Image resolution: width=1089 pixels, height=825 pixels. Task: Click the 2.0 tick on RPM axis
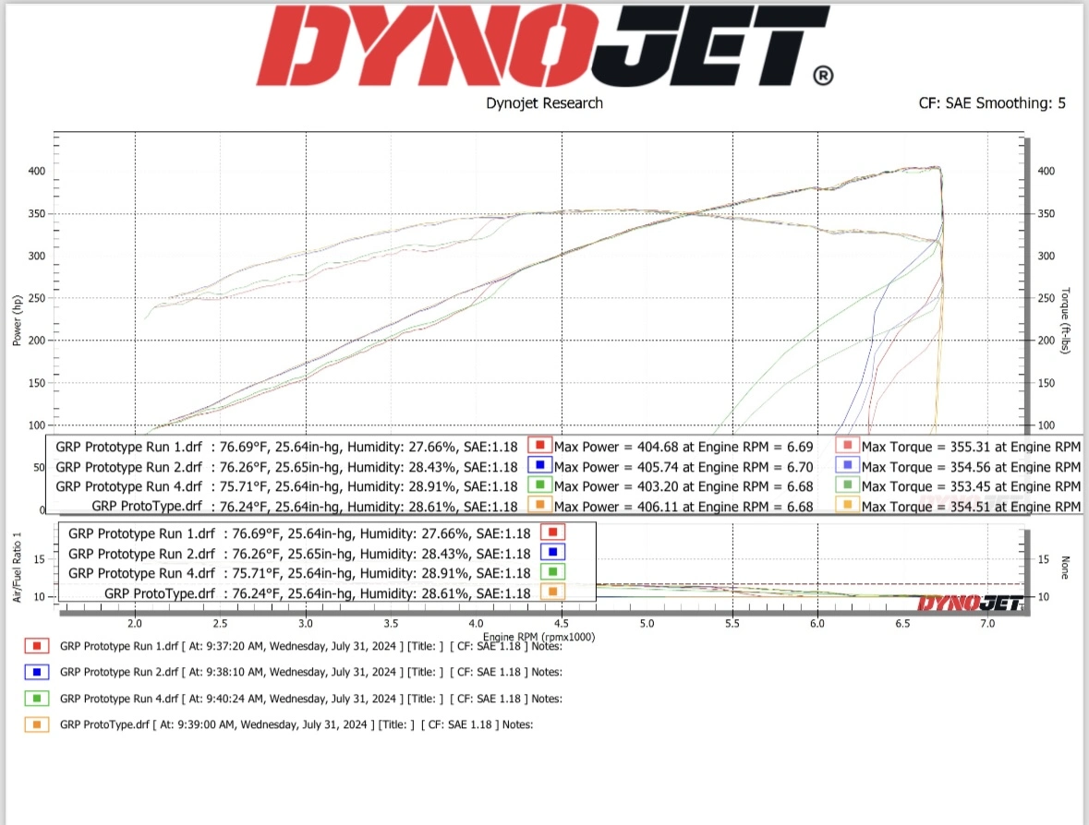[135, 624]
